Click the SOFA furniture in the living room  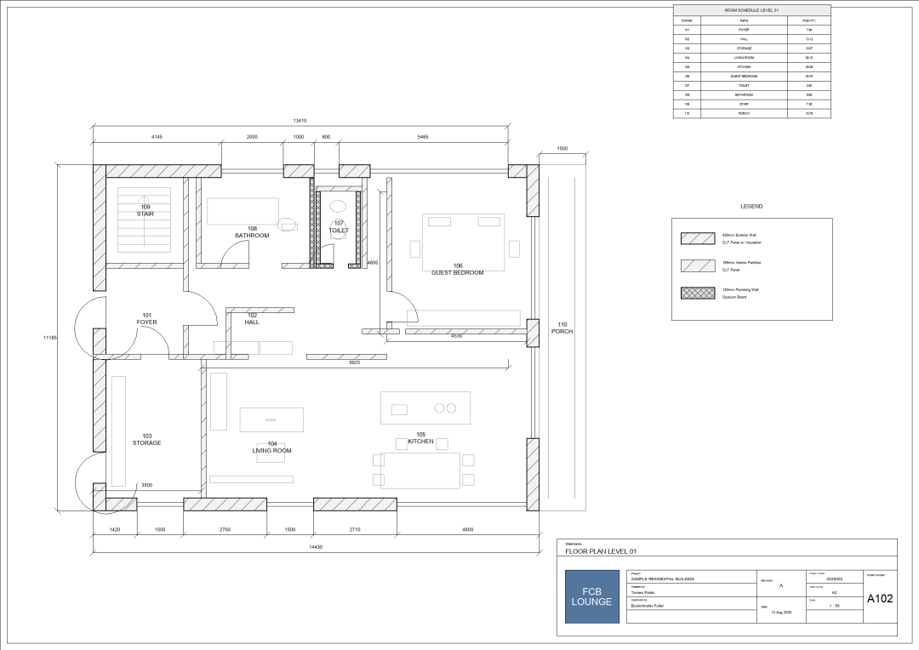pos(271,419)
